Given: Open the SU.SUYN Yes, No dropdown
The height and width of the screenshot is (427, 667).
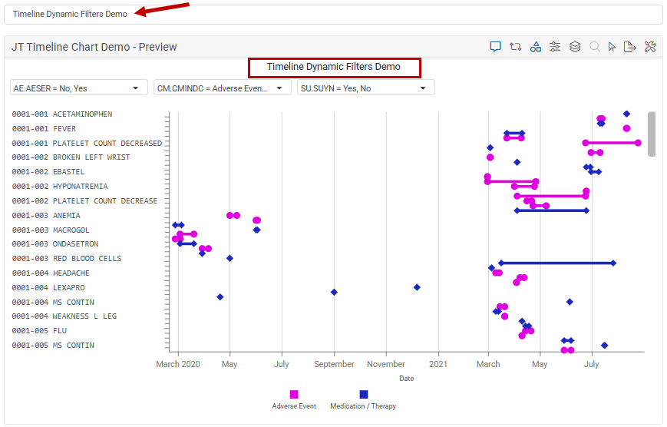Looking at the screenshot, I should 365,88.
